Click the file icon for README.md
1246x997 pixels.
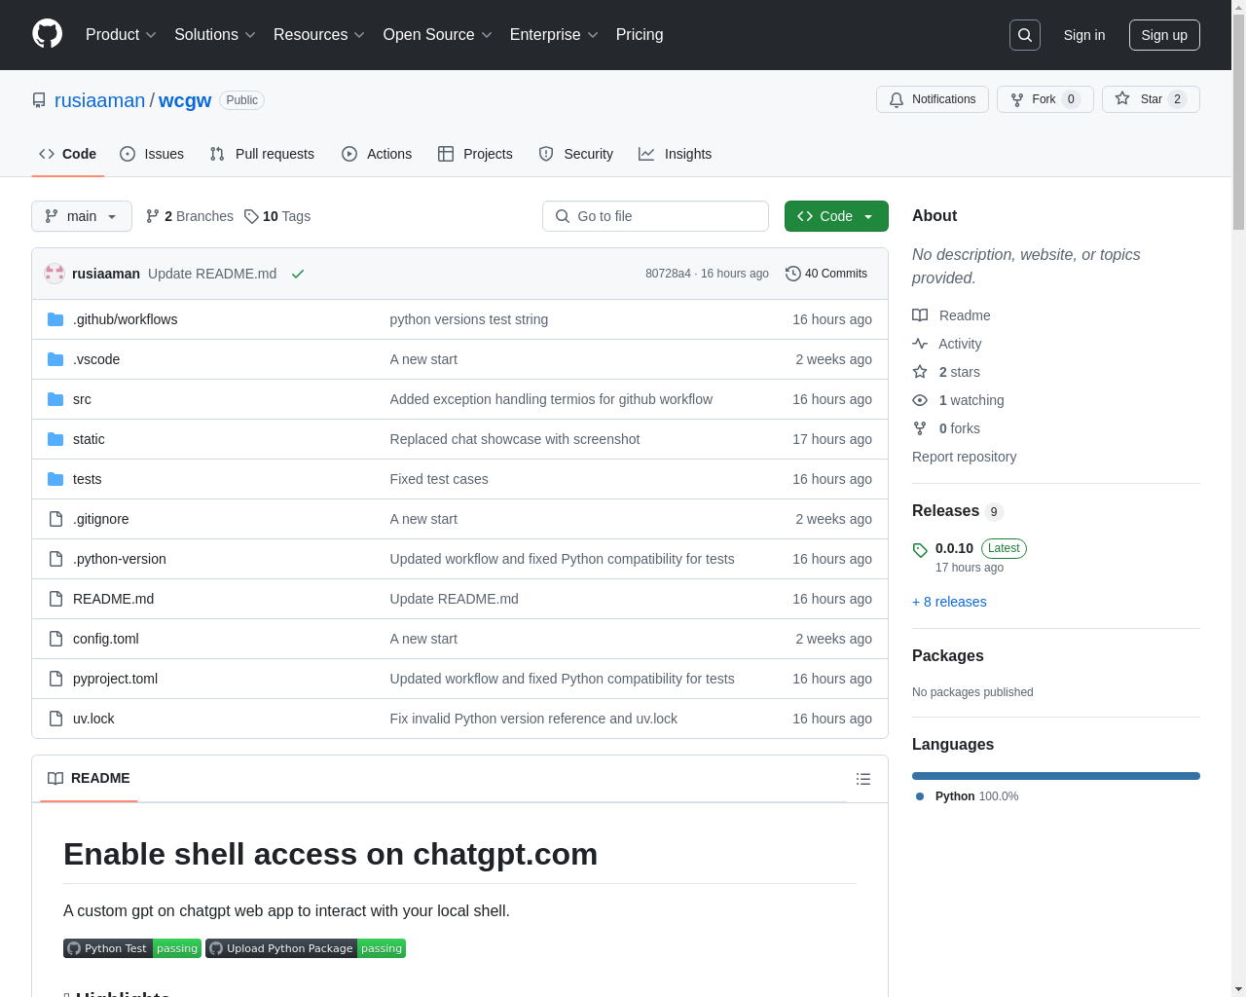tap(55, 599)
